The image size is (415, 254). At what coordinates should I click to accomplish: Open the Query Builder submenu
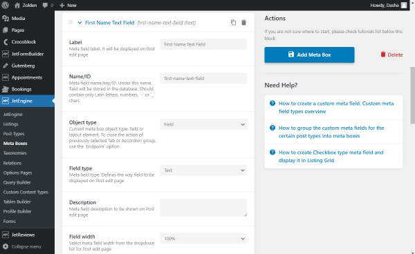click(17, 182)
